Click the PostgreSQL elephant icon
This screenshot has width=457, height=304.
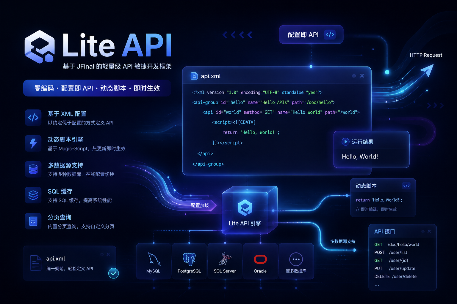coord(189,259)
